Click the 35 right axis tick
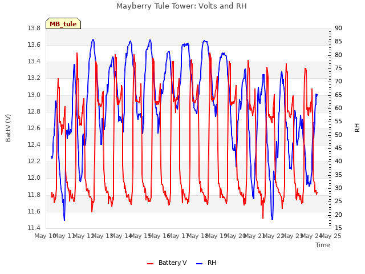 338,175
